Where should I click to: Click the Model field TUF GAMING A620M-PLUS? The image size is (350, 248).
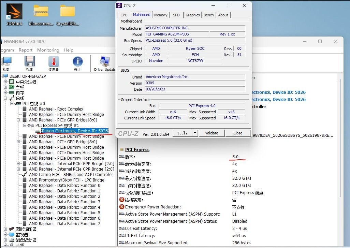(x=177, y=34)
